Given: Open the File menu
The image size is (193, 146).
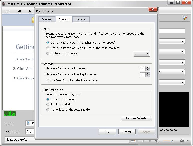Looking at the screenshot, I should click(x=8, y=11).
